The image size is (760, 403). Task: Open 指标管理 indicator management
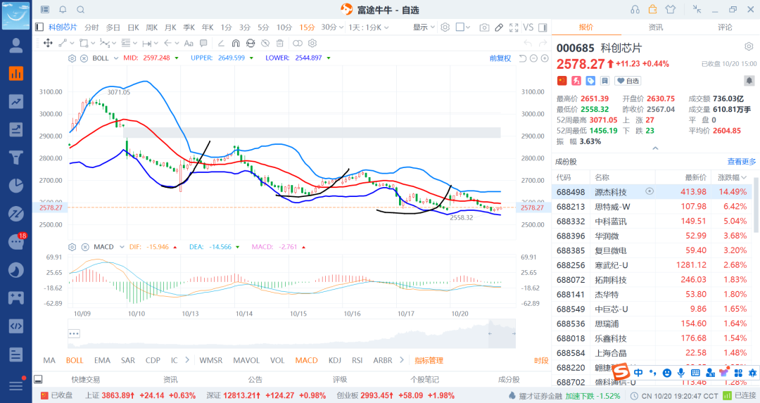[x=429, y=361]
